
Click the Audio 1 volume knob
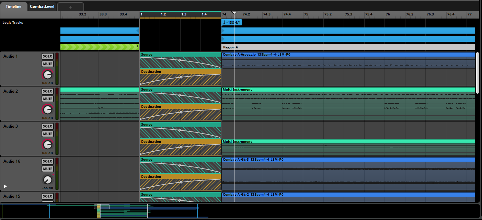[x=48, y=74]
